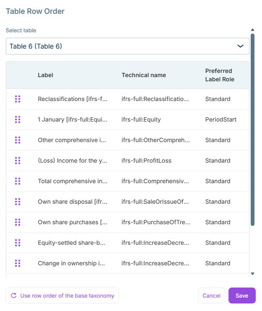The image size is (262, 311).
Task: Click drag handle for Own share disposal row
Action: pos(18,202)
